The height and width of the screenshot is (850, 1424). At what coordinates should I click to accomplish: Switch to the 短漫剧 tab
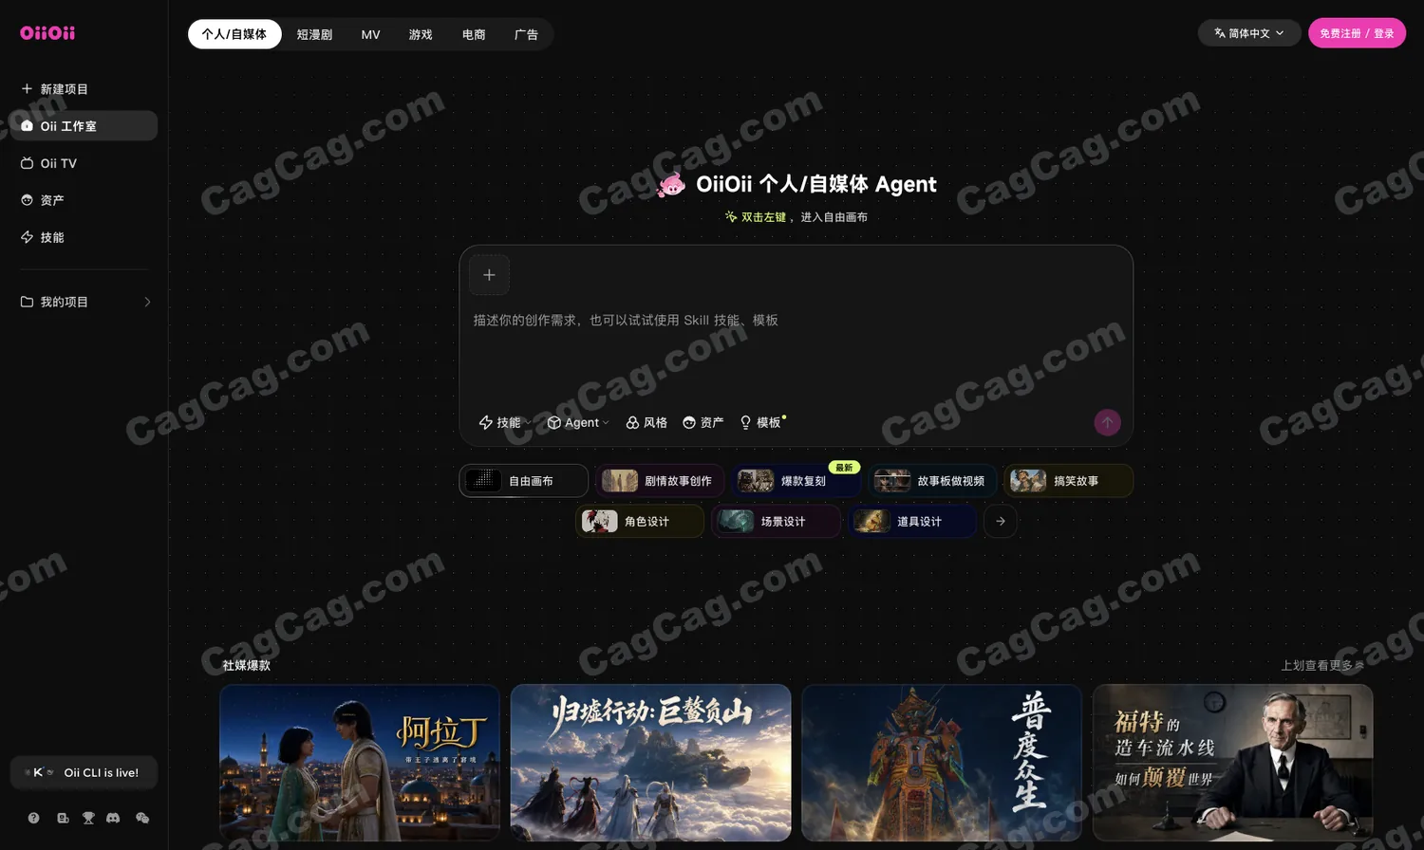point(314,34)
